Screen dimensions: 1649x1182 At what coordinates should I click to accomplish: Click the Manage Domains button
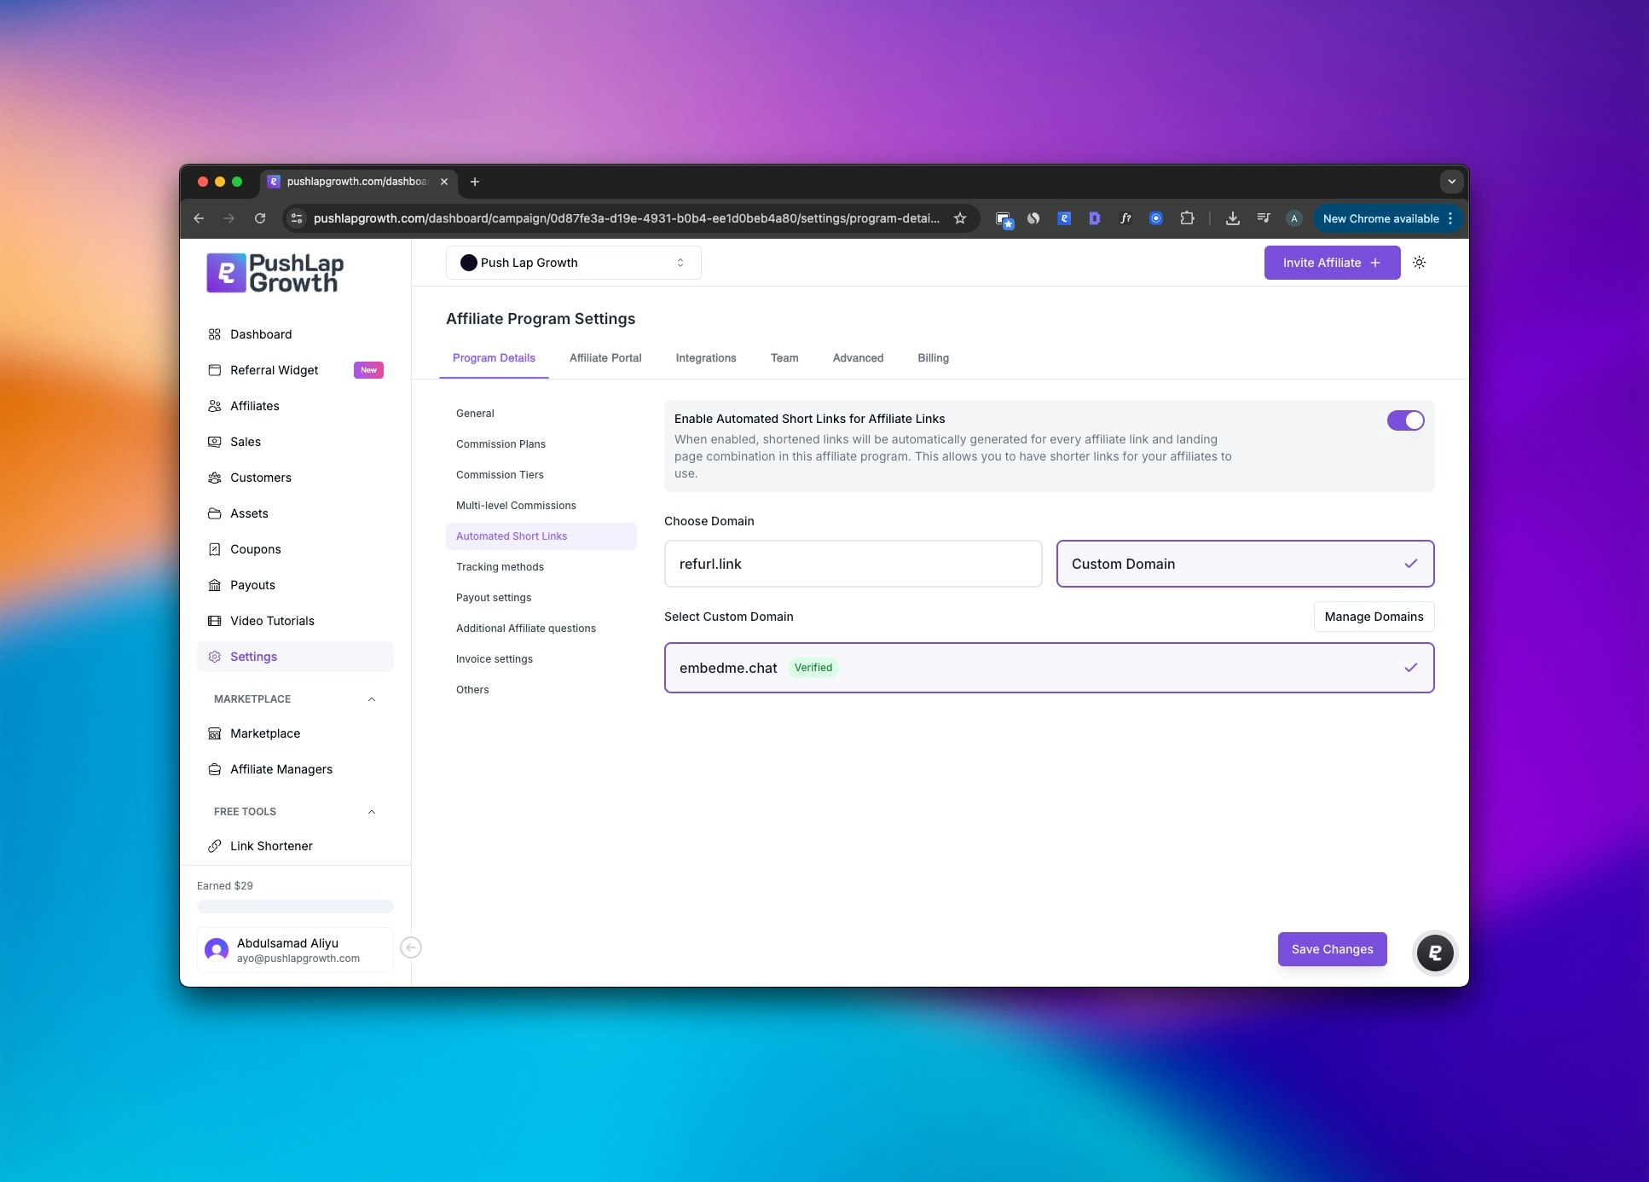pos(1373,617)
